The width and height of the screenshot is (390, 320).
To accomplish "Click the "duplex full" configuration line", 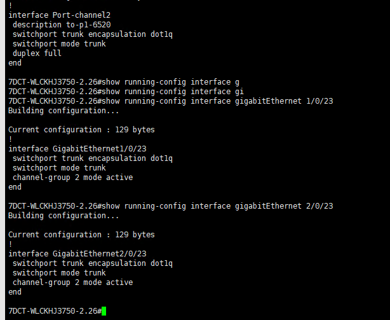I will tap(37, 53).
